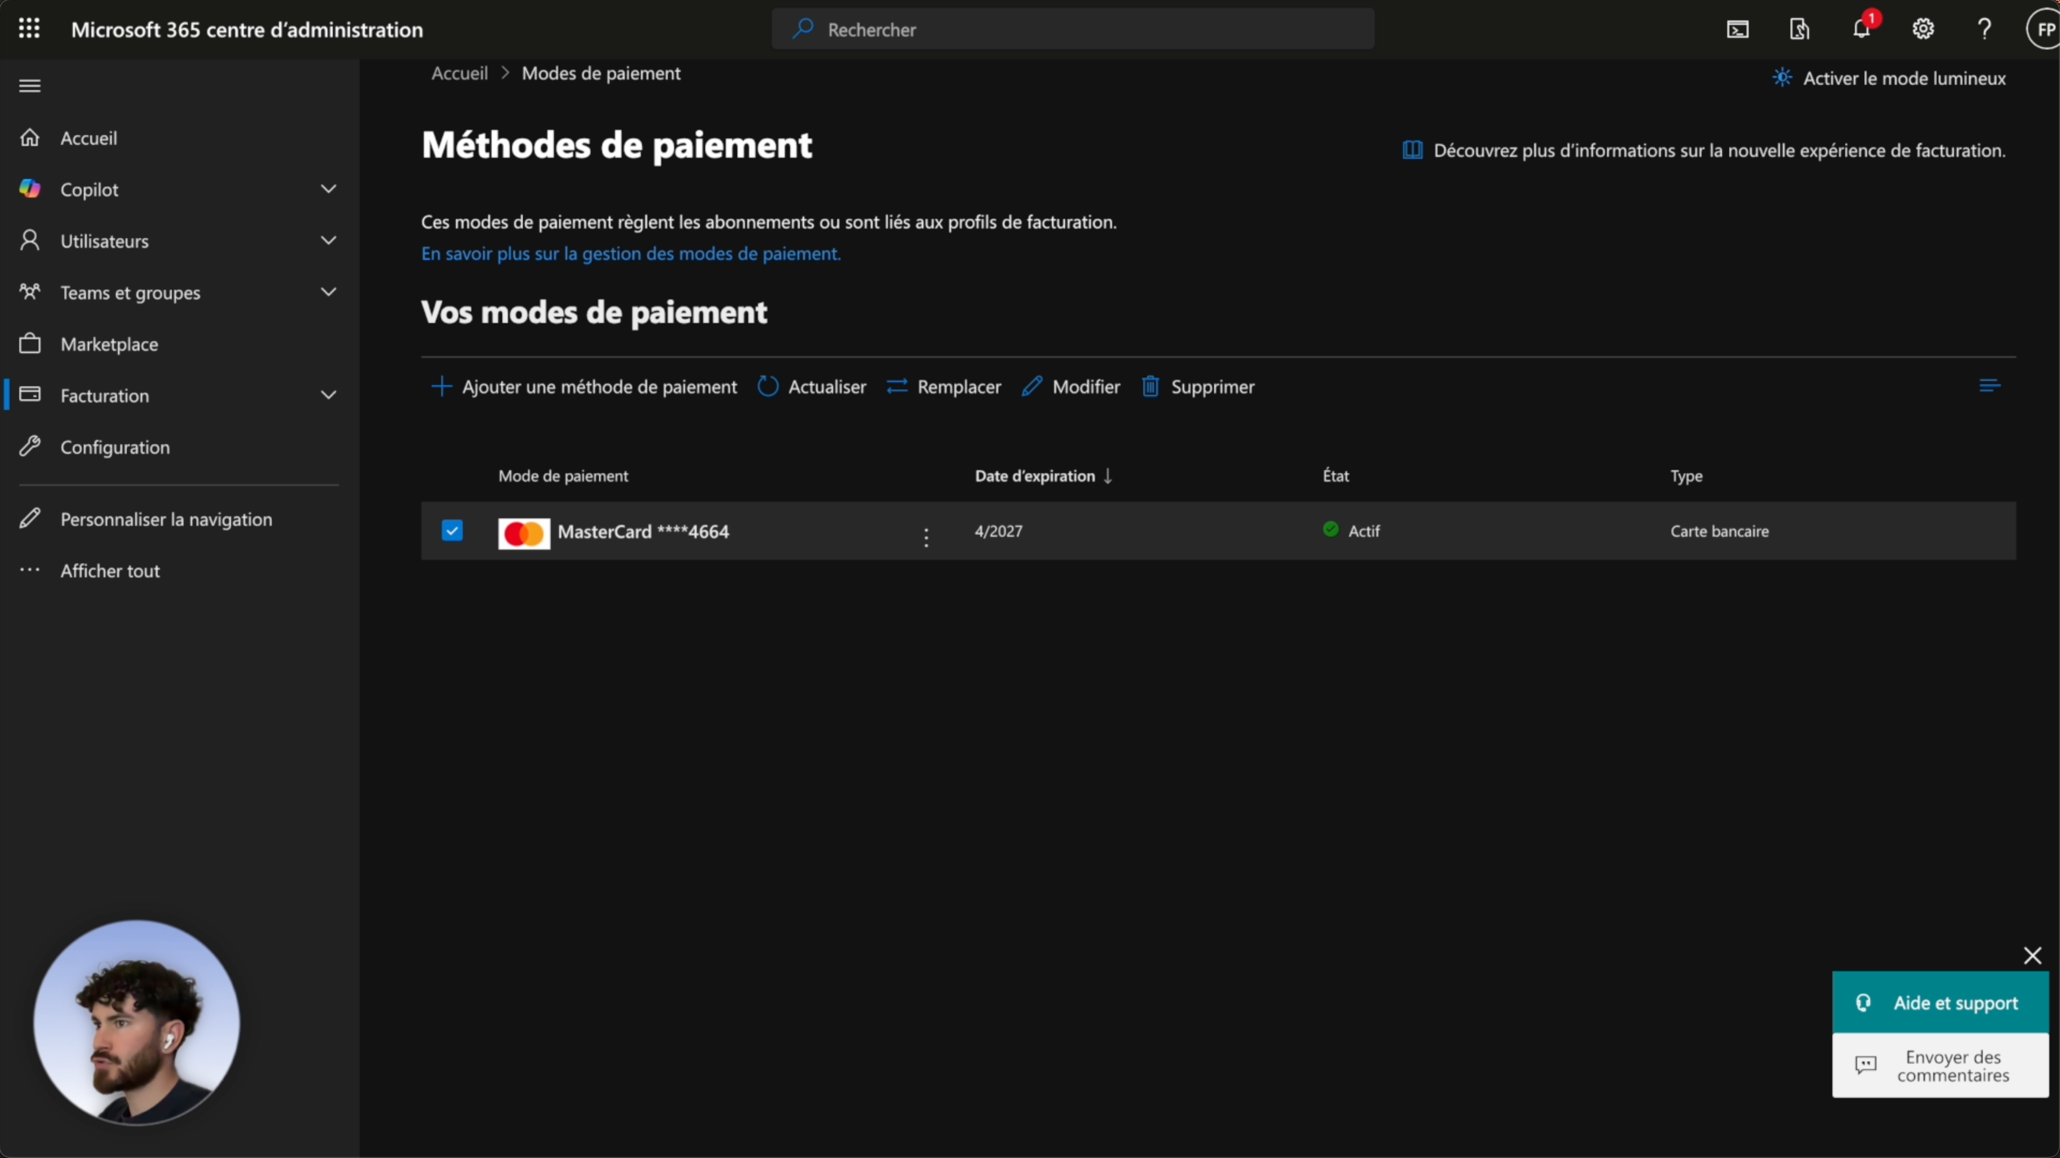Click the Accueil breadcrumb link

click(460, 73)
